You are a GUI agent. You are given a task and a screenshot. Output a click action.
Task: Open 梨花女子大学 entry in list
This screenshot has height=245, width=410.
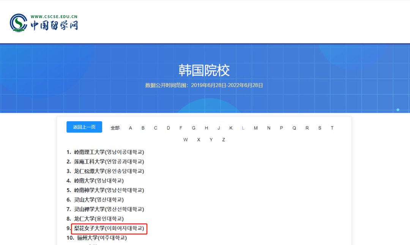click(x=109, y=228)
